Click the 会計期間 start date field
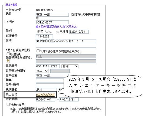This screenshot has width=145, height=119. click(x=45, y=100)
